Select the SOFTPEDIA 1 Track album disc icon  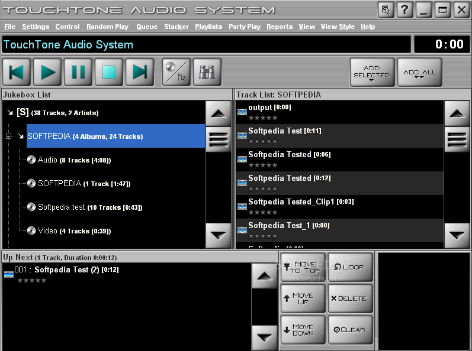click(x=31, y=183)
